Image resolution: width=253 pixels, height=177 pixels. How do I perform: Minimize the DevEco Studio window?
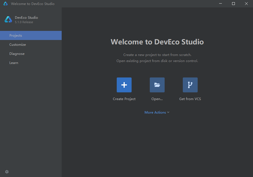[221, 4]
